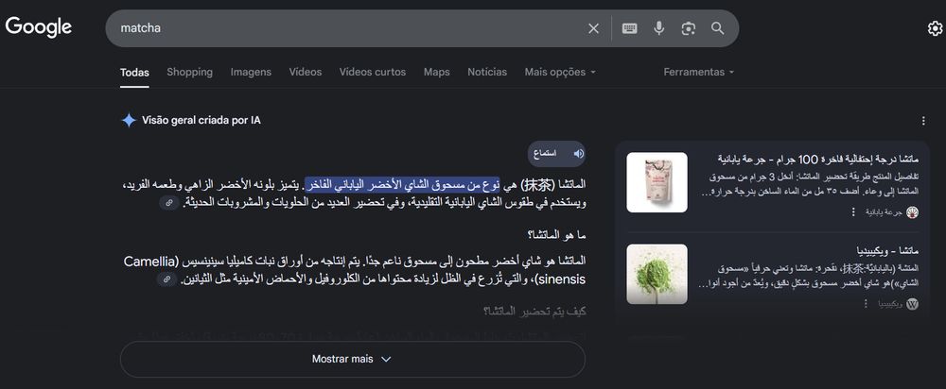This screenshot has height=389, width=946.
Task: Click the first source card's site favicon
Action: pos(913,211)
